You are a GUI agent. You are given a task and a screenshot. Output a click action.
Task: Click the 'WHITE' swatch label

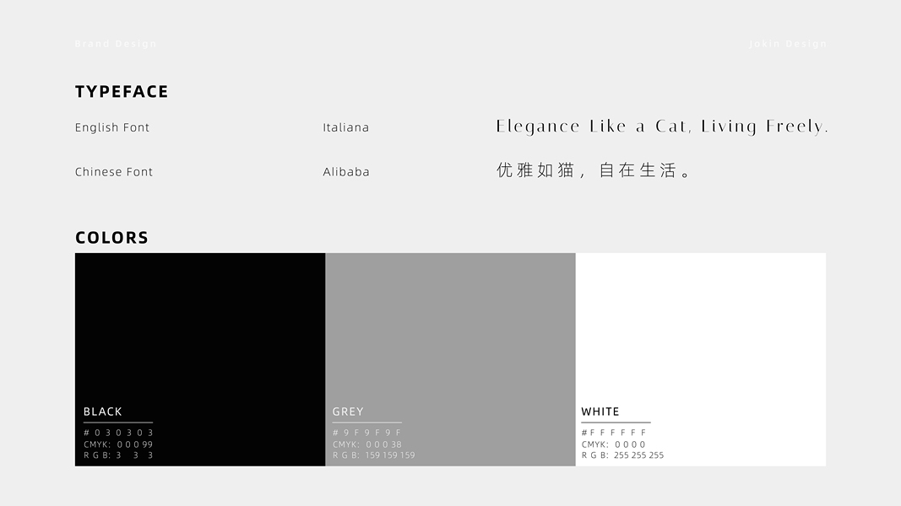600,412
